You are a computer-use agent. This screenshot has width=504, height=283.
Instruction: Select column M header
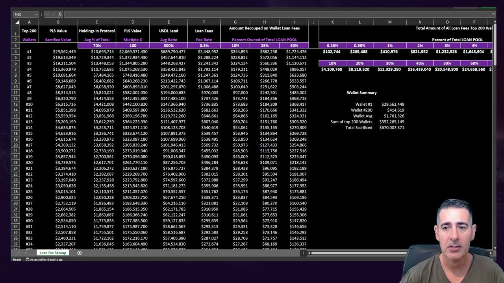coord(390,22)
